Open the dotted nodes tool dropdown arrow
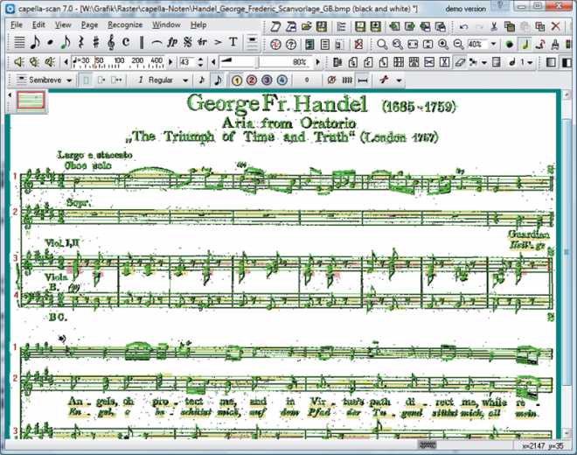The width and height of the screenshot is (577, 455). pyautogui.click(x=484, y=63)
